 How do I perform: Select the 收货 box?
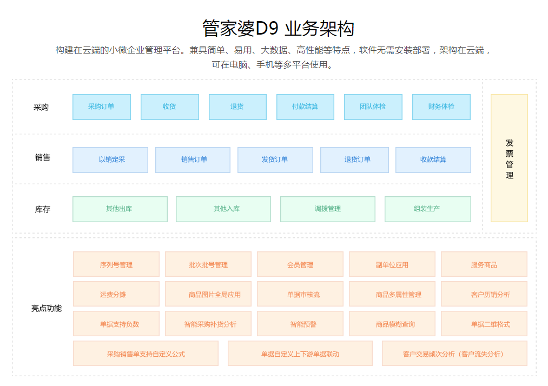pyautogui.click(x=170, y=107)
